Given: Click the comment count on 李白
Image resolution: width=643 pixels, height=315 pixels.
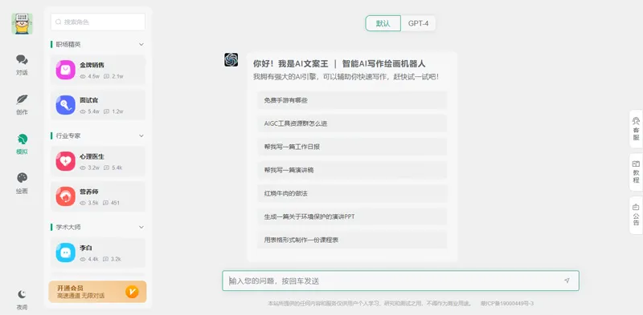Looking at the screenshot, I should (x=113, y=259).
